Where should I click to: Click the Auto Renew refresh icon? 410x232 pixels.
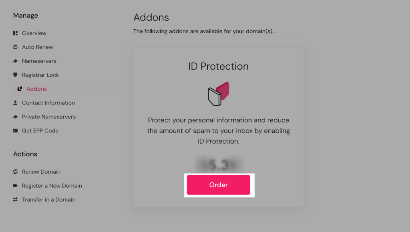click(x=15, y=47)
